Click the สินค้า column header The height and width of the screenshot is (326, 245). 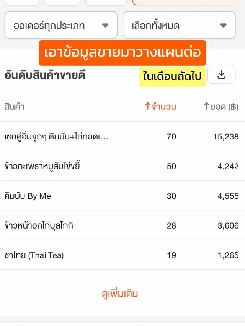point(15,107)
